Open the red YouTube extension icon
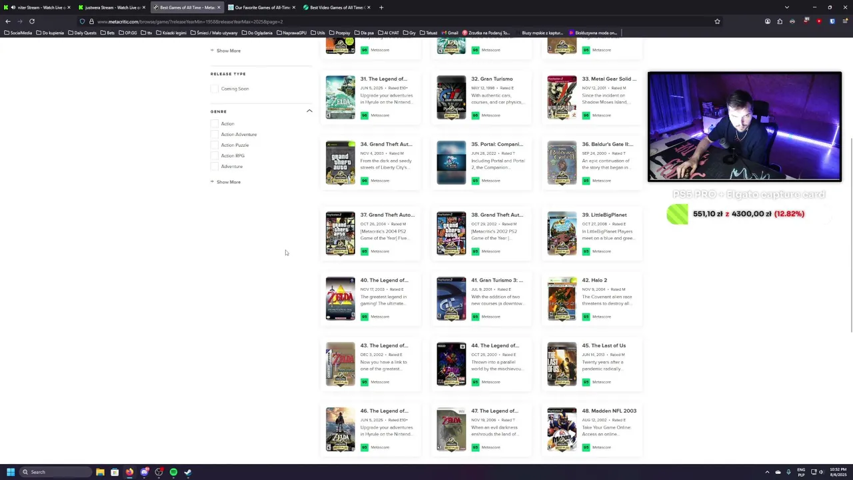This screenshot has width=853, height=480. pos(819,21)
